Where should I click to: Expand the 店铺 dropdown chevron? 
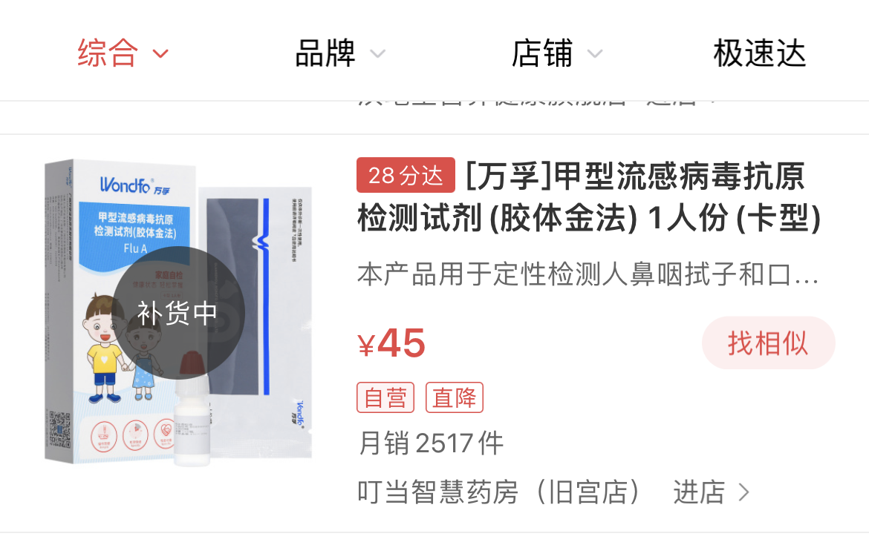click(595, 53)
